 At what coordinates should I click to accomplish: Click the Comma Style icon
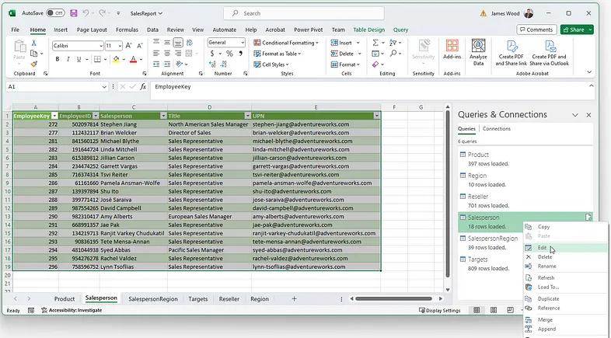240,54
